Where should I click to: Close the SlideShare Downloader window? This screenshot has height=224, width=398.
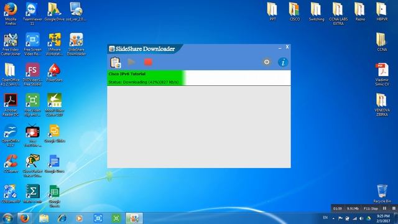point(287,47)
